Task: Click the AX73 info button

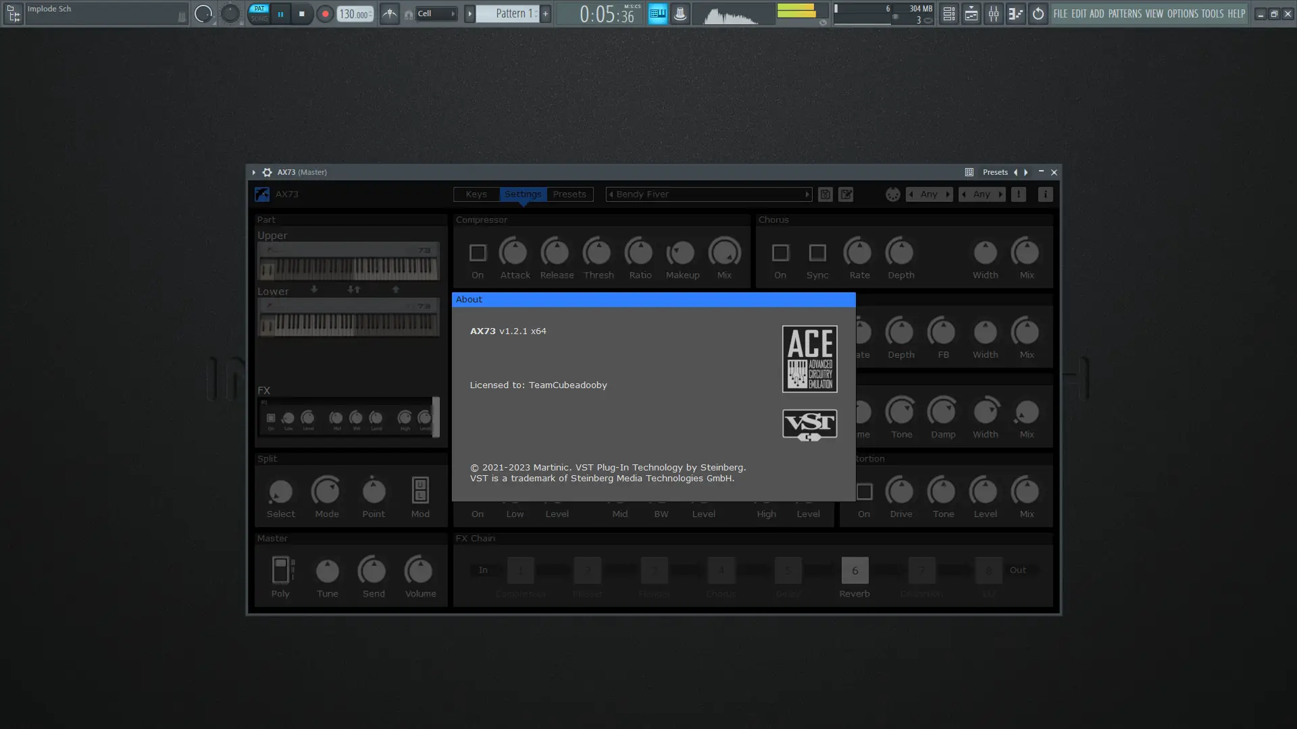Action: [1045, 194]
